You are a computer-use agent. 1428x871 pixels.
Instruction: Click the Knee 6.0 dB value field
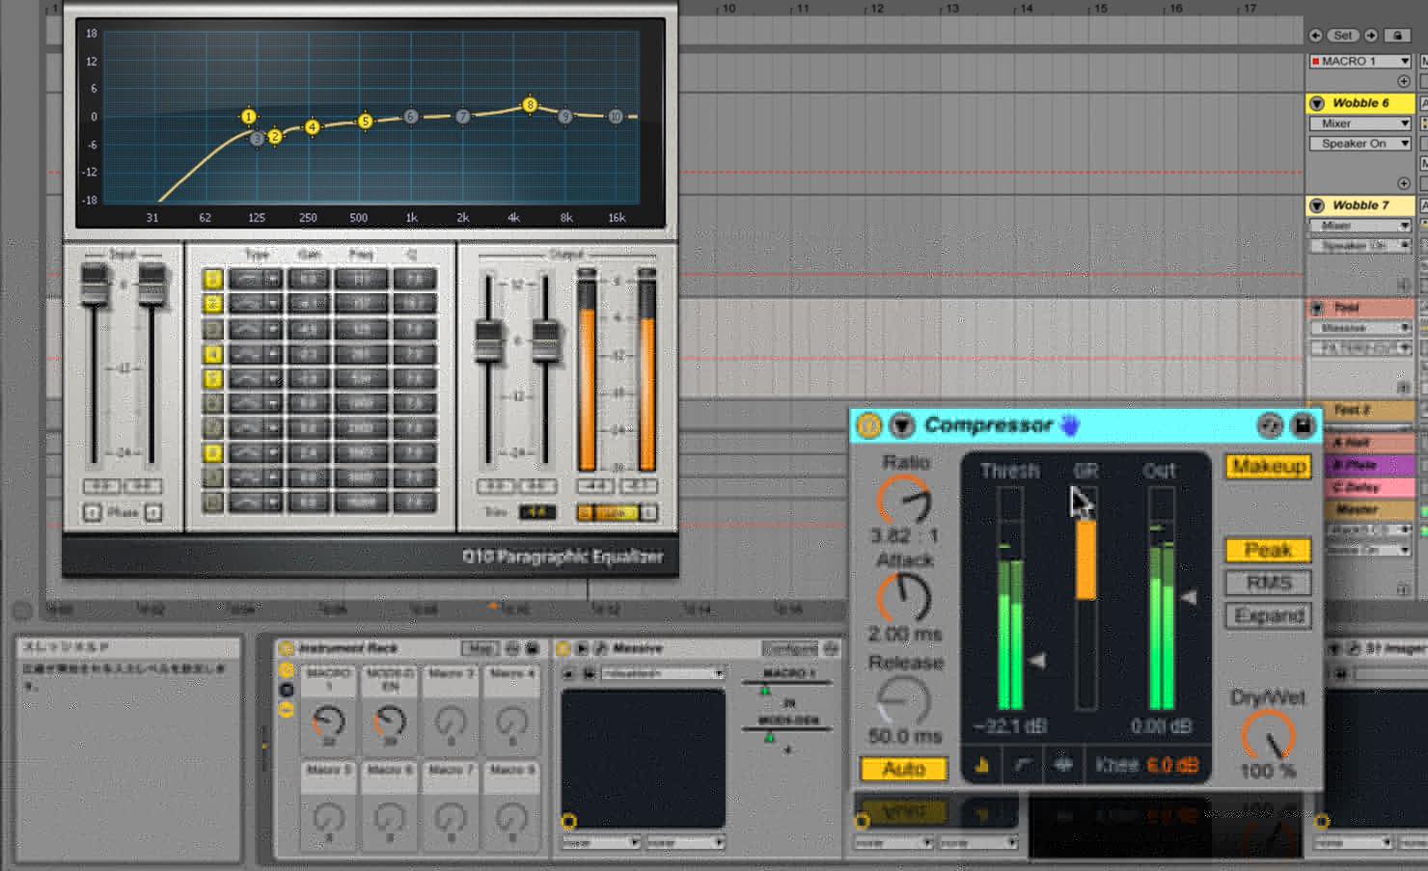(x=1172, y=765)
